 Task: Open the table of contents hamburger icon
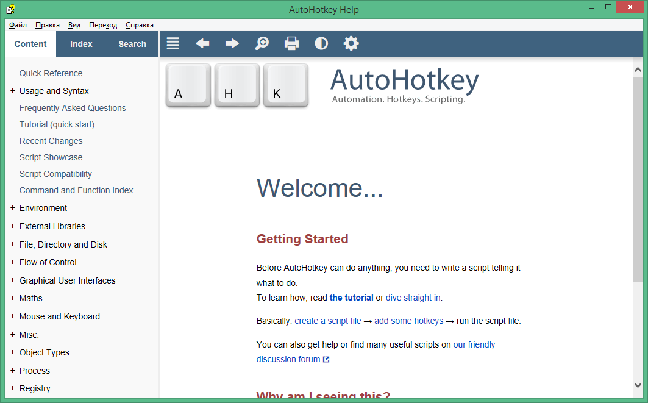(173, 43)
